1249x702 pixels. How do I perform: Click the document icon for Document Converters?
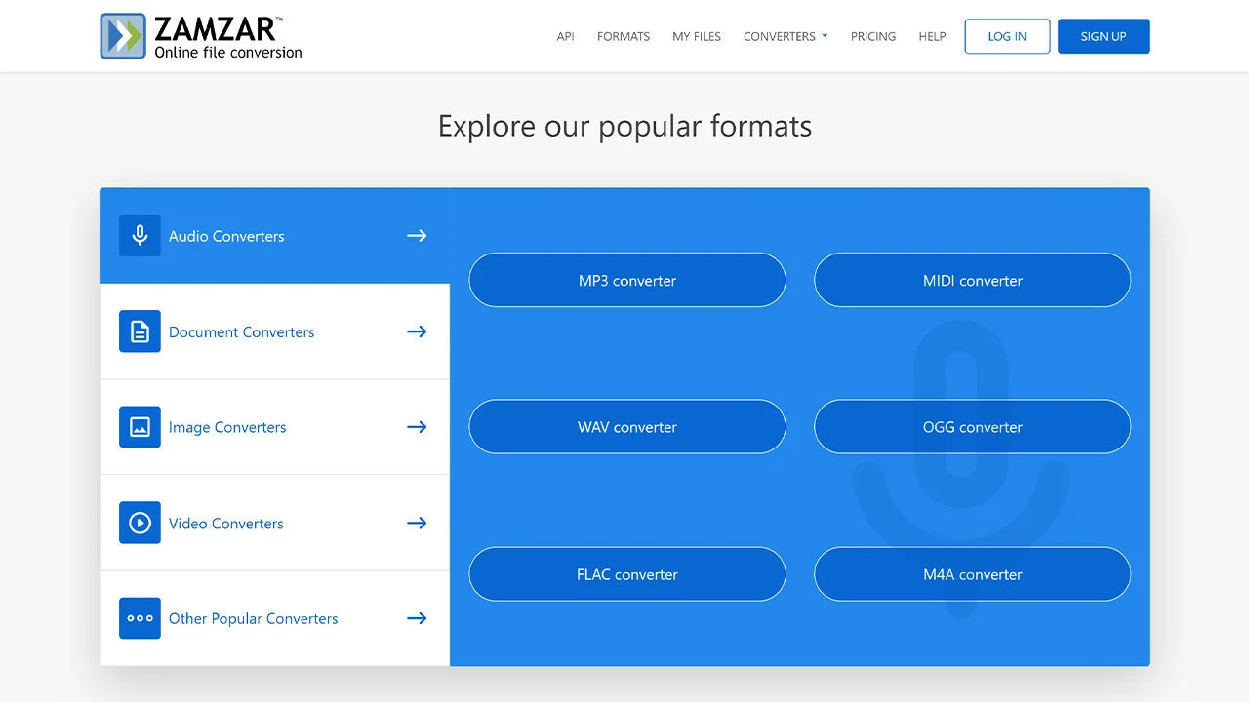tap(140, 331)
